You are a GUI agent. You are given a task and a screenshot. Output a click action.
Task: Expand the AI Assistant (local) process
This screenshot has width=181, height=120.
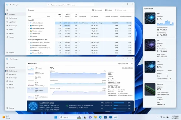29,23
